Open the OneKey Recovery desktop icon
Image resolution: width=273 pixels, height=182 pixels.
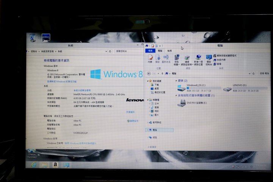click(32, 154)
